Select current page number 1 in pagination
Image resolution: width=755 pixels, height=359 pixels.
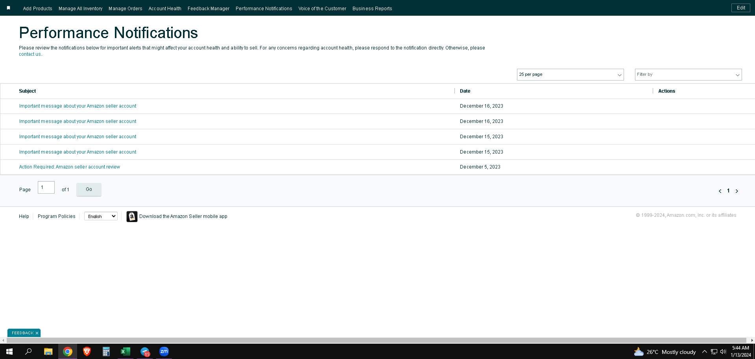click(728, 191)
